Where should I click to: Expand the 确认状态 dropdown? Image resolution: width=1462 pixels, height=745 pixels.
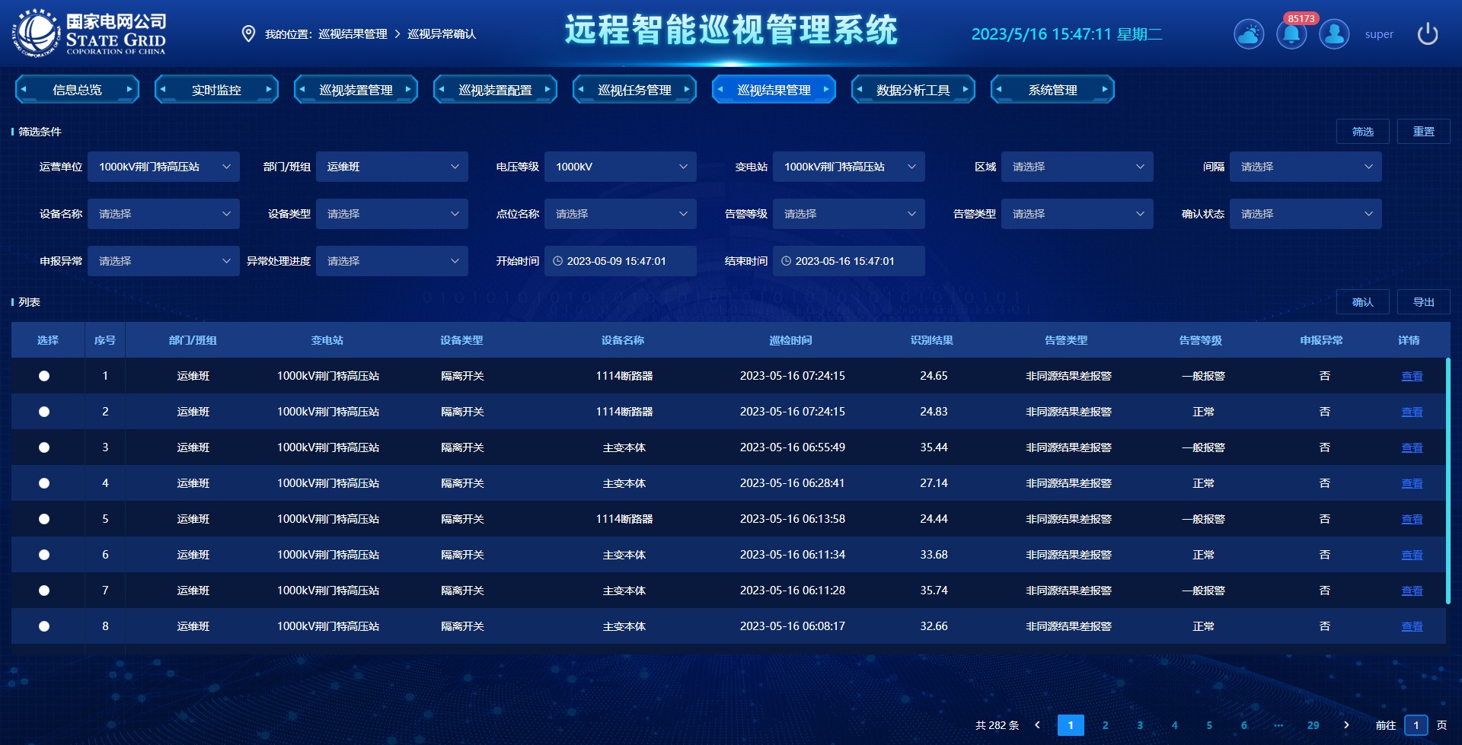pyautogui.click(x=1305, y=214)
